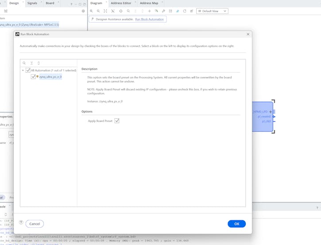Click the zoom fit icon in Diagram toolbar

pyautogui.click(x=105, y=11)
